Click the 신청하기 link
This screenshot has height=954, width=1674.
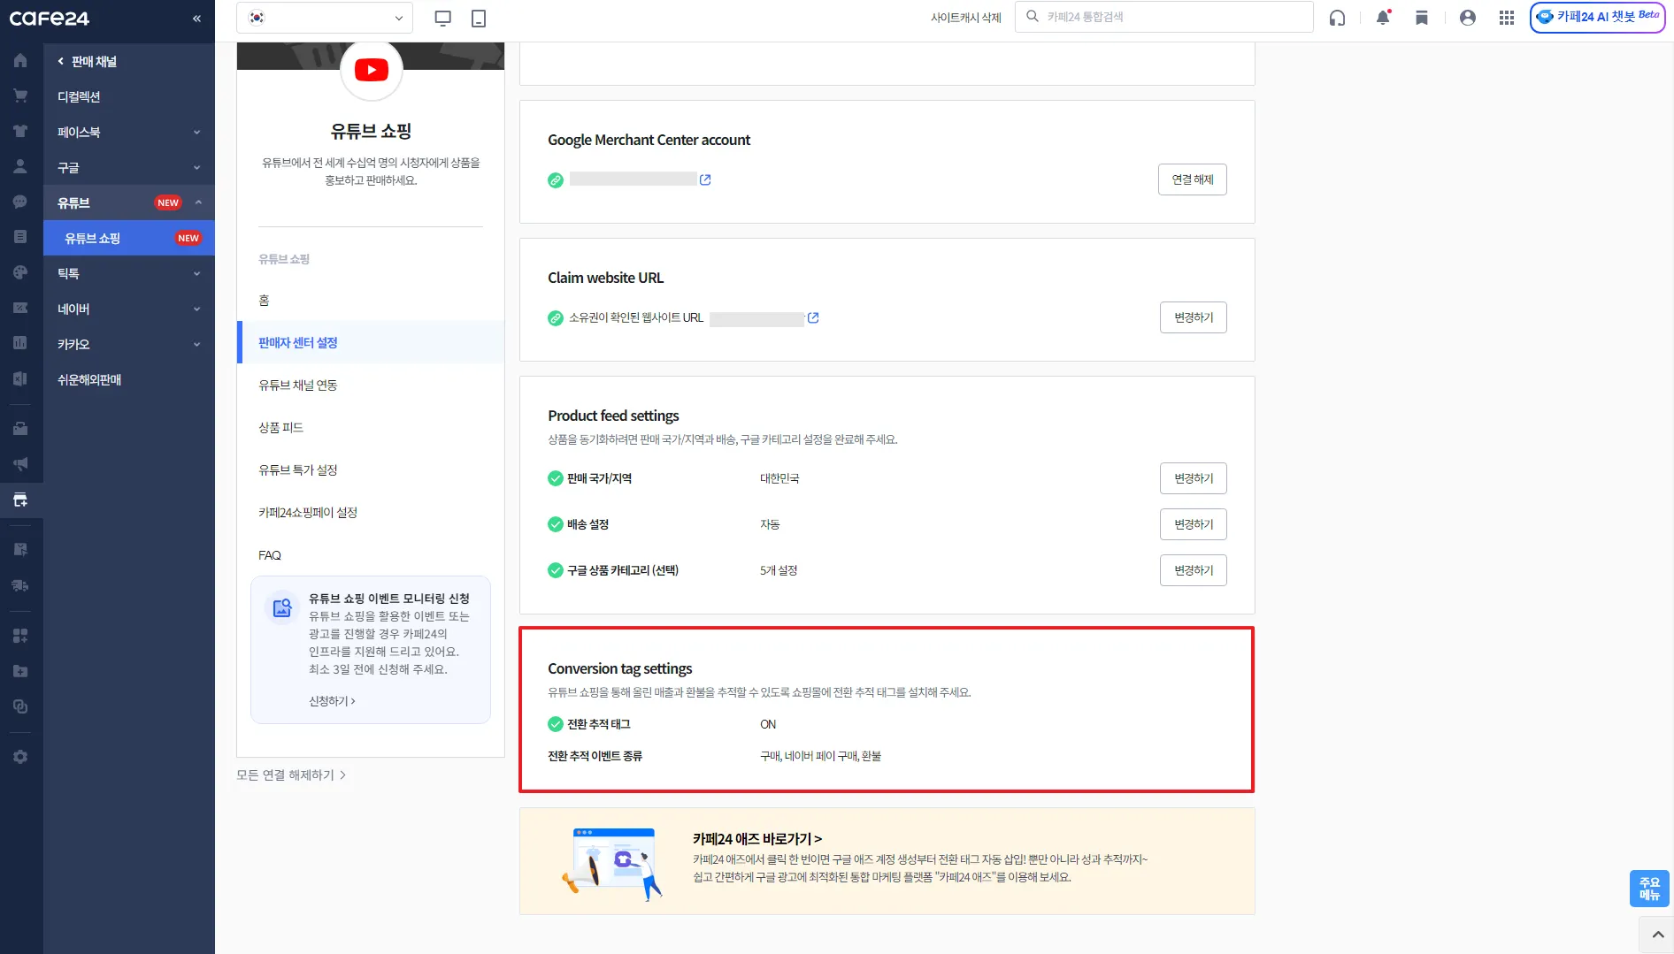pyautogui.click(x=332, y=701)
